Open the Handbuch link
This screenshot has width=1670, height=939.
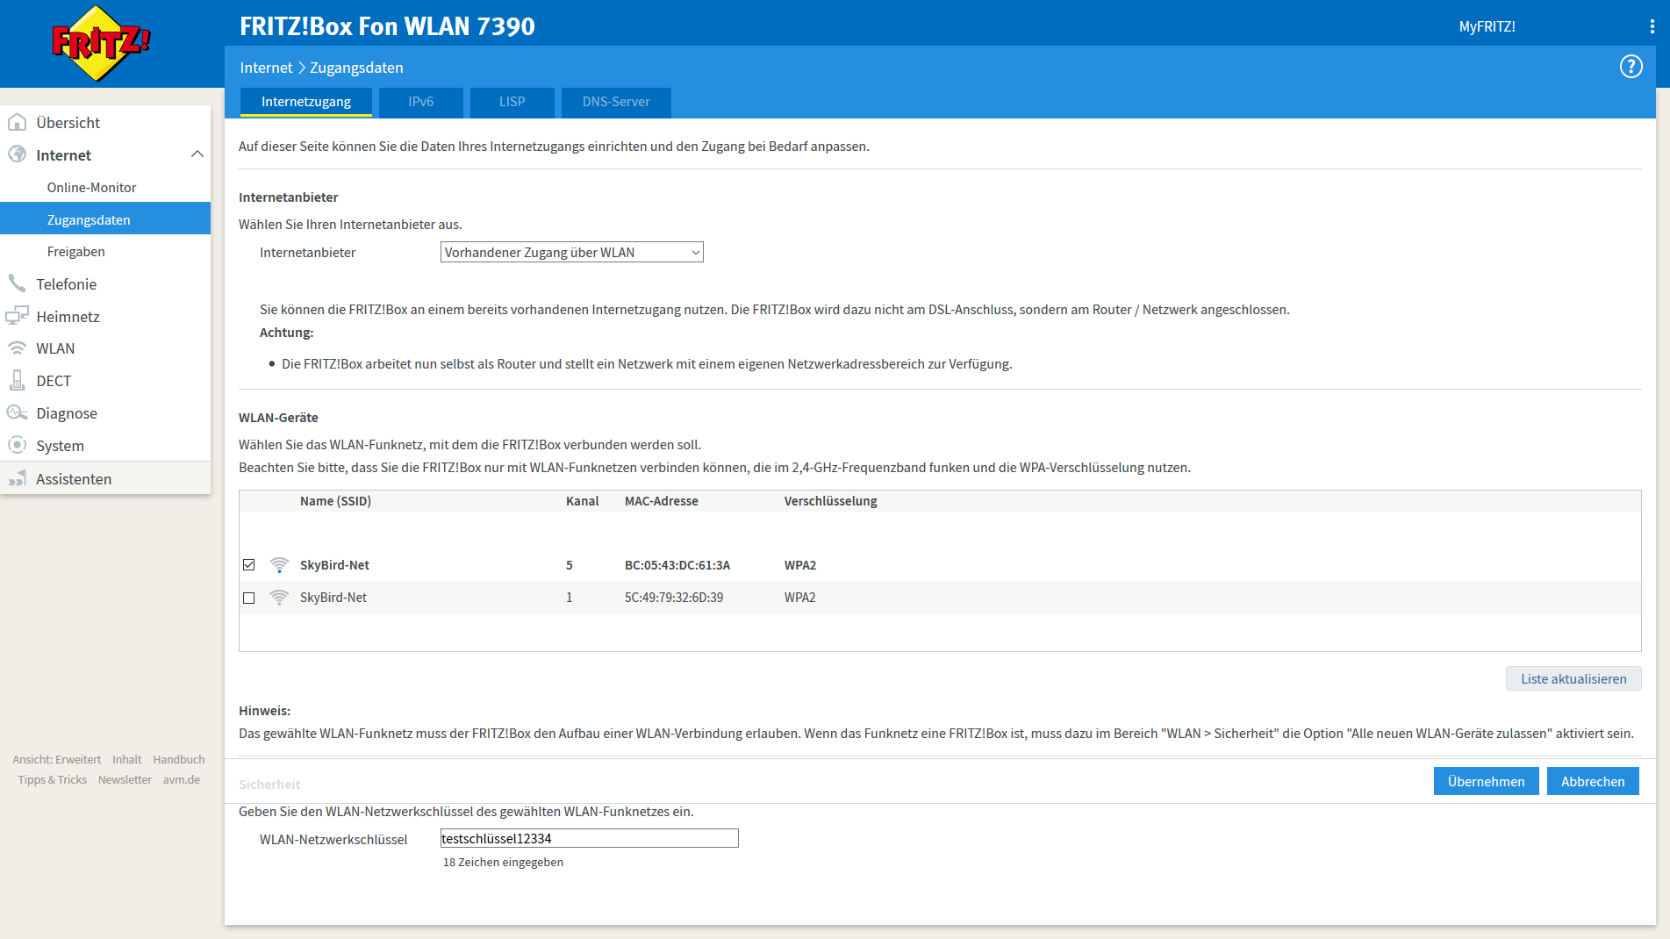179,759
